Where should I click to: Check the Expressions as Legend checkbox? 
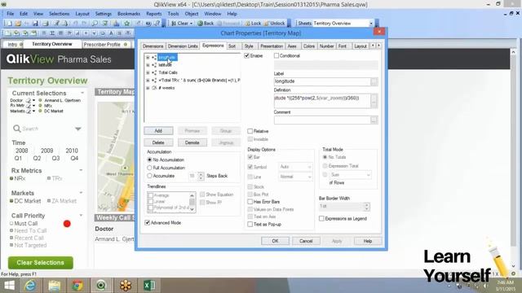click(321, 219)
